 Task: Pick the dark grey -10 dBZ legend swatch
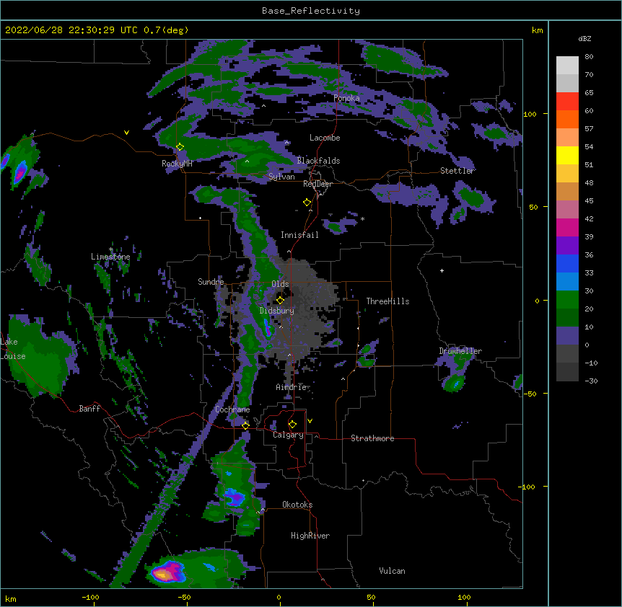(567, 372)
